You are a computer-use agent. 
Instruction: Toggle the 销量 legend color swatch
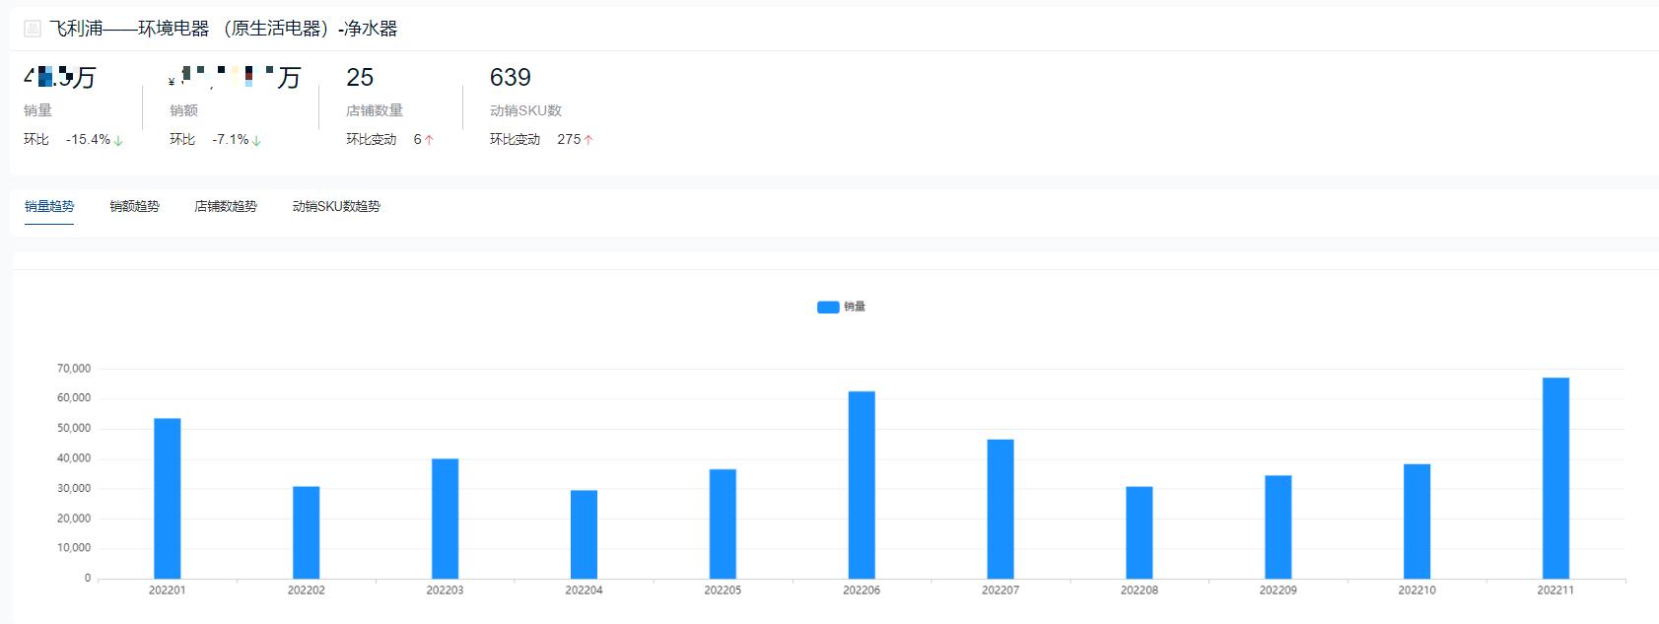click(x=828, y=307)
